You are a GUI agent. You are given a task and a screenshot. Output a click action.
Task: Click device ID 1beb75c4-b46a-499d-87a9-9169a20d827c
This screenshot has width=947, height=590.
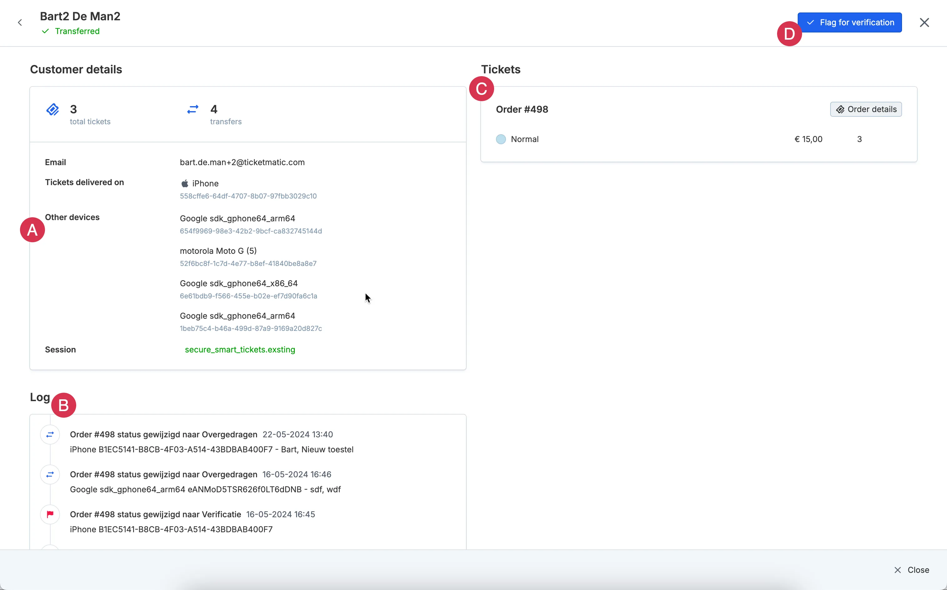250,328
